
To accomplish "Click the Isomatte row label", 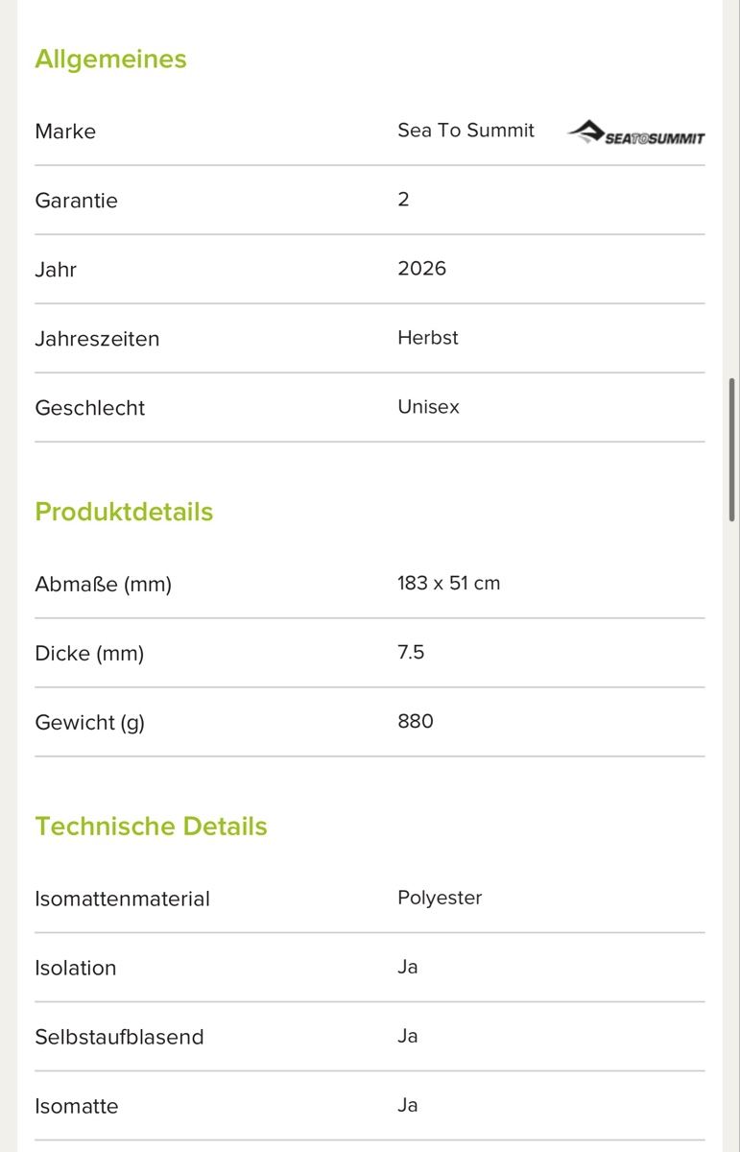I will coord(77,1106).
